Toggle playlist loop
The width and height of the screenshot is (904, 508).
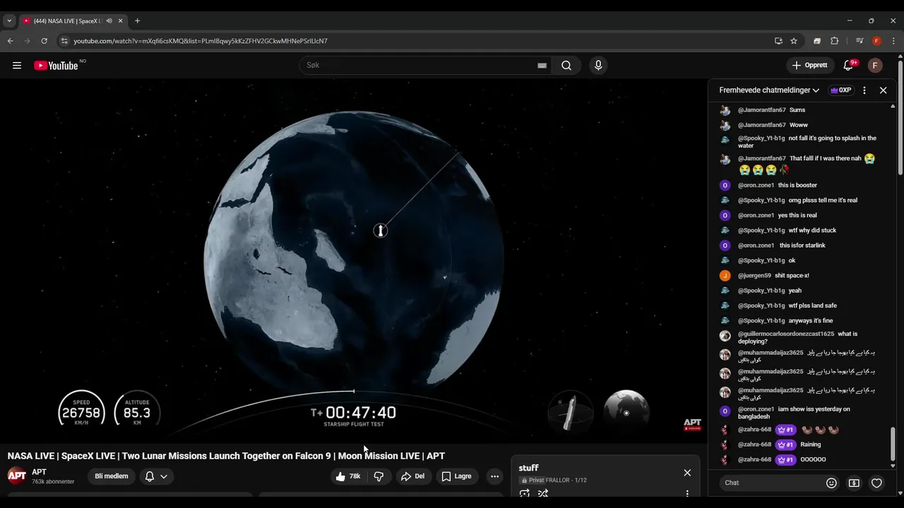coord(524,493)
